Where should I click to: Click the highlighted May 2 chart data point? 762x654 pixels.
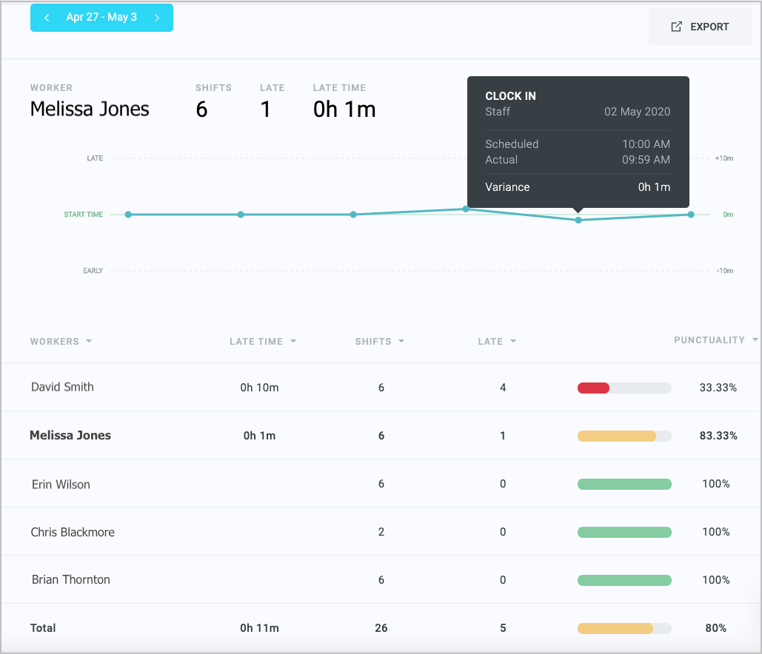coord(578,220)
